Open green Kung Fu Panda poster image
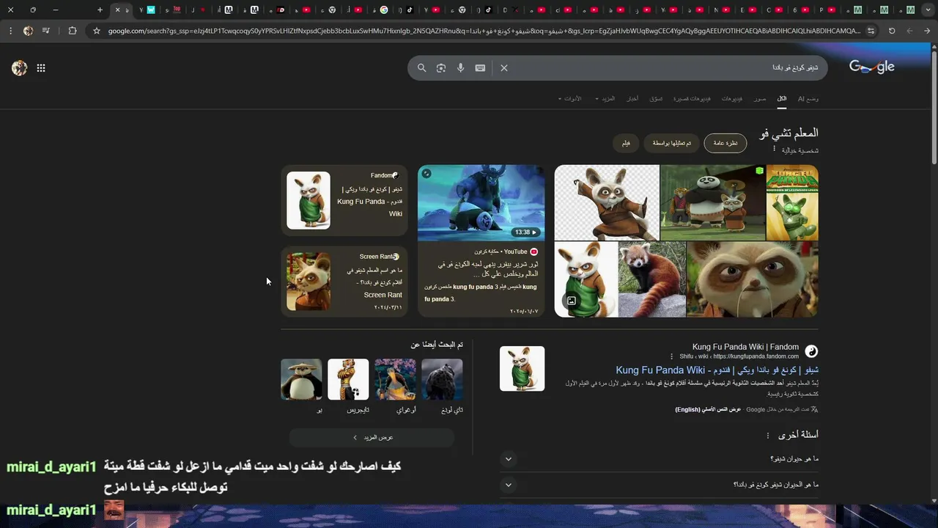The height and width of the screenshot is (528, 938). tap(792, 202)
